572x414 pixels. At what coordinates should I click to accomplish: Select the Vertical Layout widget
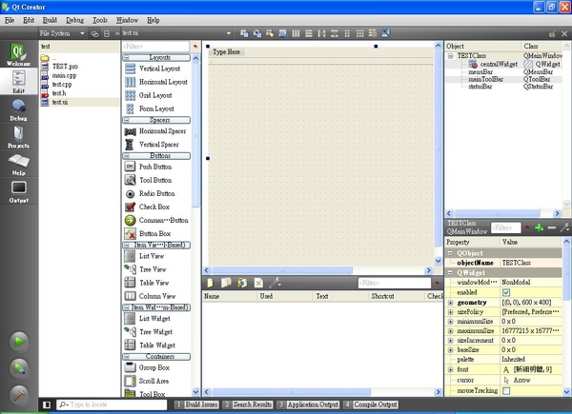[156, 69]
